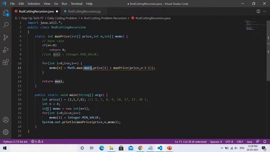Switch to RodCuttingRecursion.py tab
This screenshot has height=152, width=270.
pyautogui.click(x=84, y=11)
